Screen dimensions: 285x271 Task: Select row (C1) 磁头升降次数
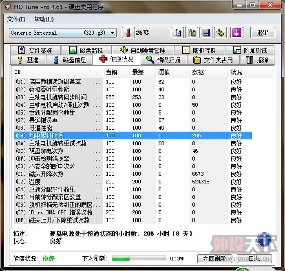click(x=133, y=174)
